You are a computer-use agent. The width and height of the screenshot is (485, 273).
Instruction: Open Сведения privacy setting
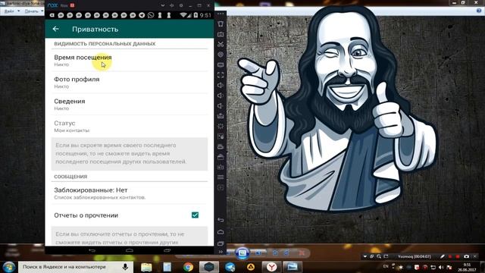tap(130, 105)
